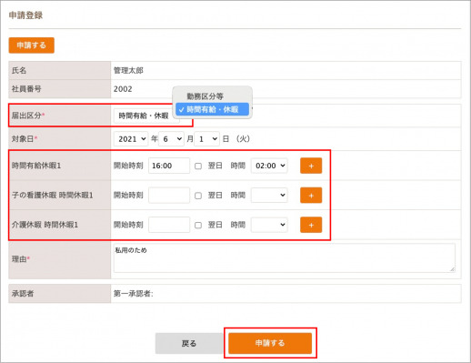Open the month dropdown showing 6
This screenshot has width=471, height=363.
coord(172,139)
